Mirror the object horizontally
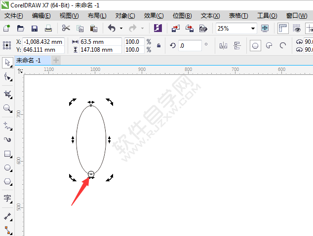 (x=223, y=46)
